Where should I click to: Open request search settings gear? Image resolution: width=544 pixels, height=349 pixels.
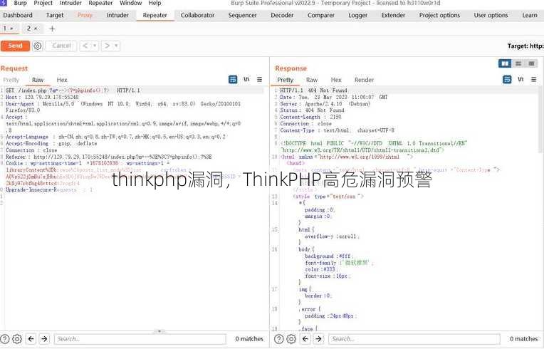tap(17, 339)
